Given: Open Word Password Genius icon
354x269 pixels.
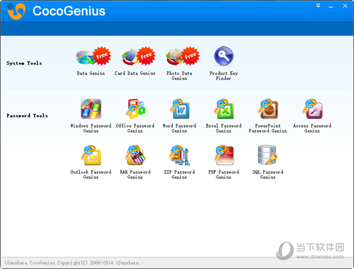Looking at the screenshot, I should point(179,109).
